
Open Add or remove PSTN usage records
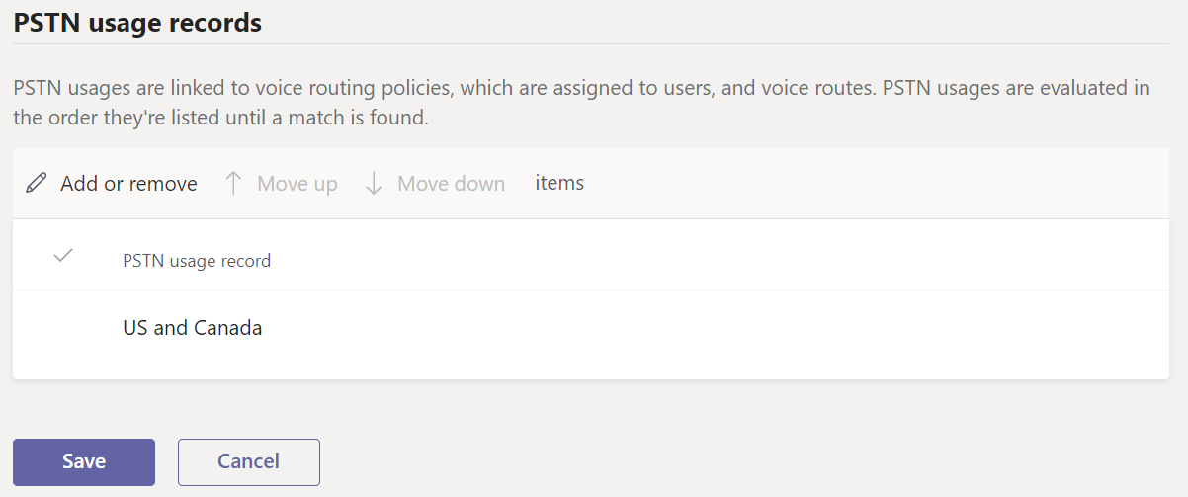128,184
